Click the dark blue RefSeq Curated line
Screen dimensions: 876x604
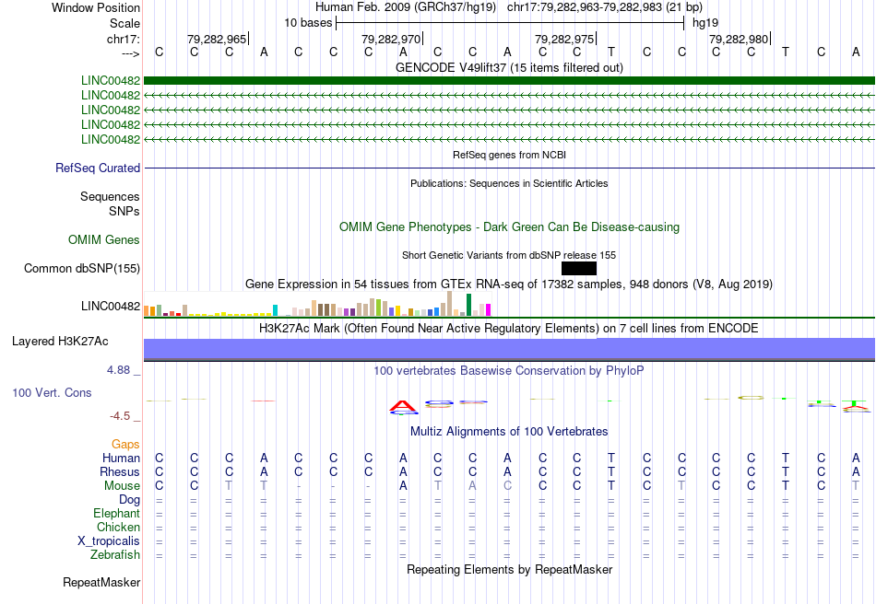[x=509, y=168]
